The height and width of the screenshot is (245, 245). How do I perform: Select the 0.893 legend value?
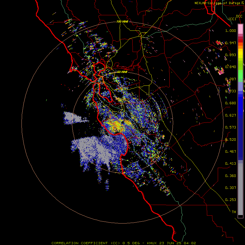point(231,55)
